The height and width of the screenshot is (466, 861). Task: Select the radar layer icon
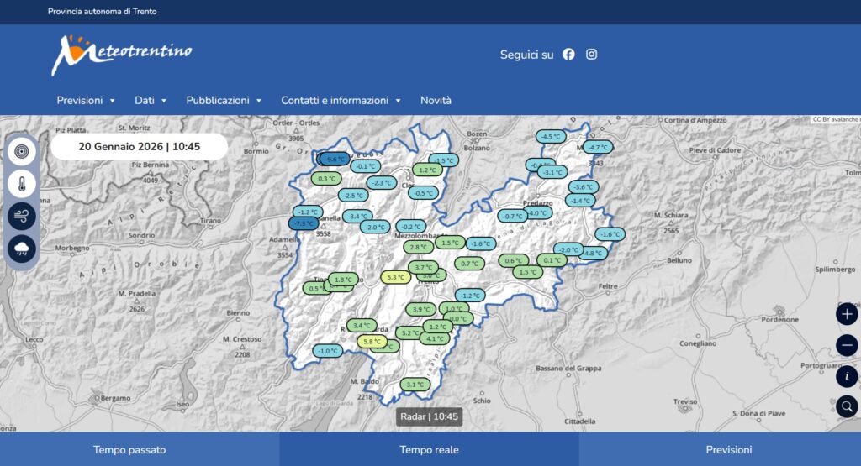coord(22,151)
